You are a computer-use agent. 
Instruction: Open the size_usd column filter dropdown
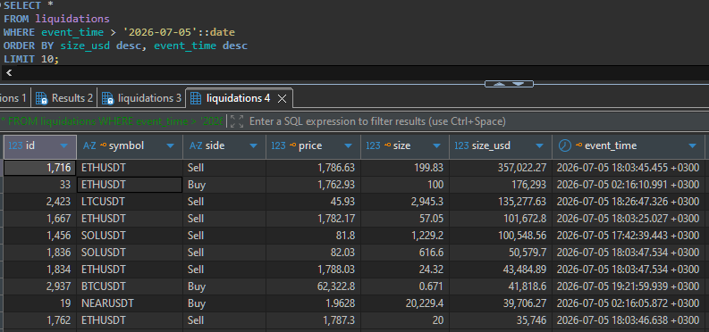[x=539, y=145]
